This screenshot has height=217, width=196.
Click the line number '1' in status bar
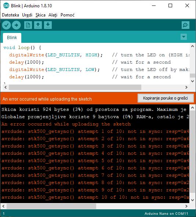click(x=4, y=214)
